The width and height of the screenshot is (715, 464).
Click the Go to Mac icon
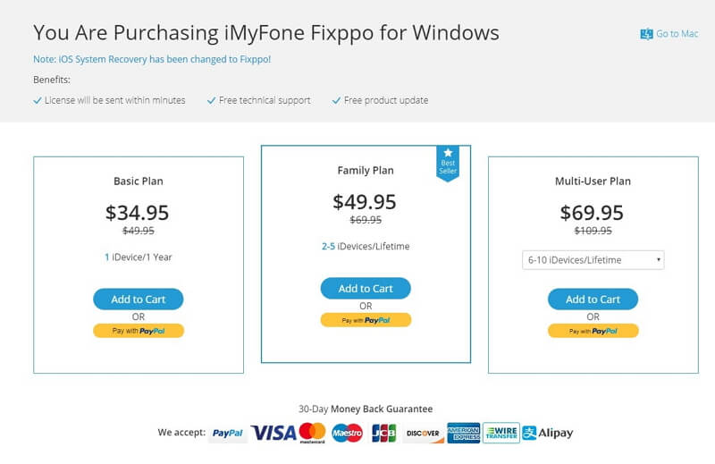(646, 34)
